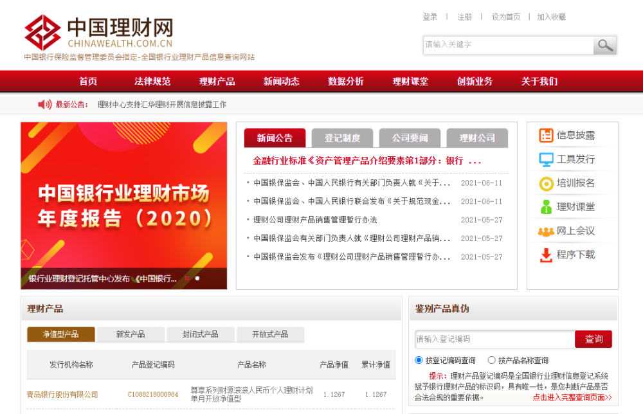Open 理财课堂 green person icon
Screen dimensions: 643x414
click(x=546, y=207)
